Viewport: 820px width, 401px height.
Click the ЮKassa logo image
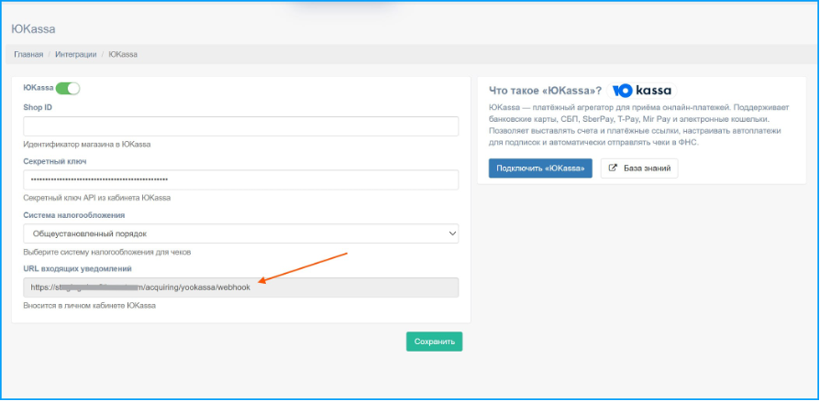tap(642, 91)
